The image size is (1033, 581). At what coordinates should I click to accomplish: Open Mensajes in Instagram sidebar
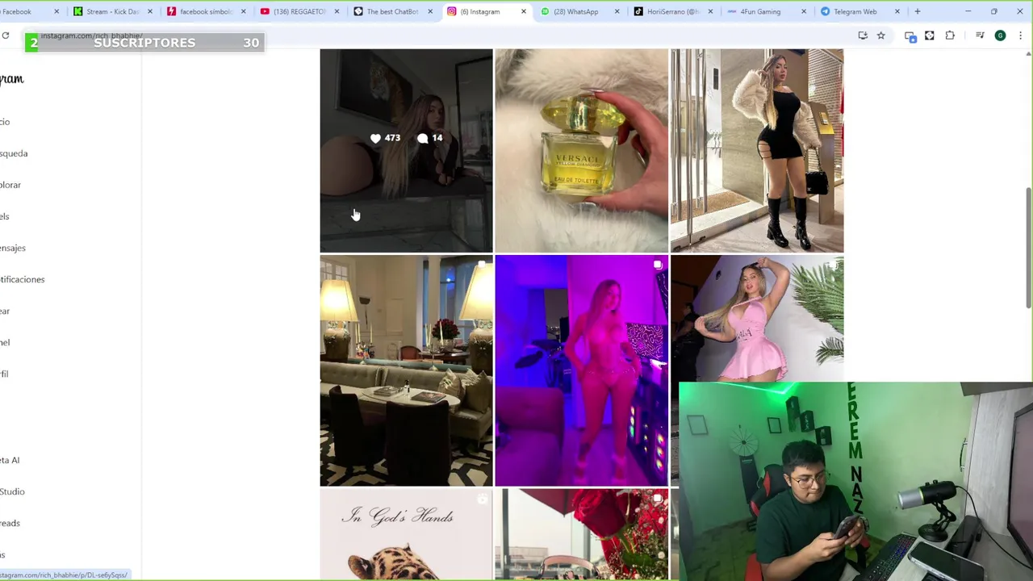(x=13, y=248)
